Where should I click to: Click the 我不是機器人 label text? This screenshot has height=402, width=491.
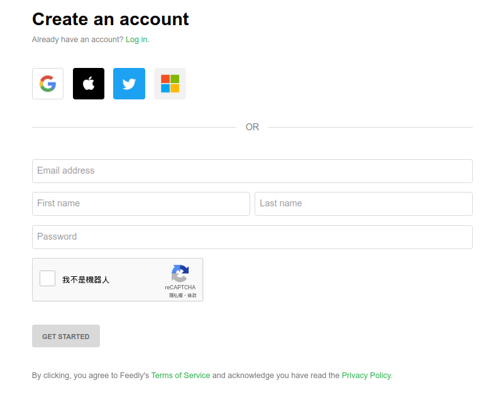(86, 279)
